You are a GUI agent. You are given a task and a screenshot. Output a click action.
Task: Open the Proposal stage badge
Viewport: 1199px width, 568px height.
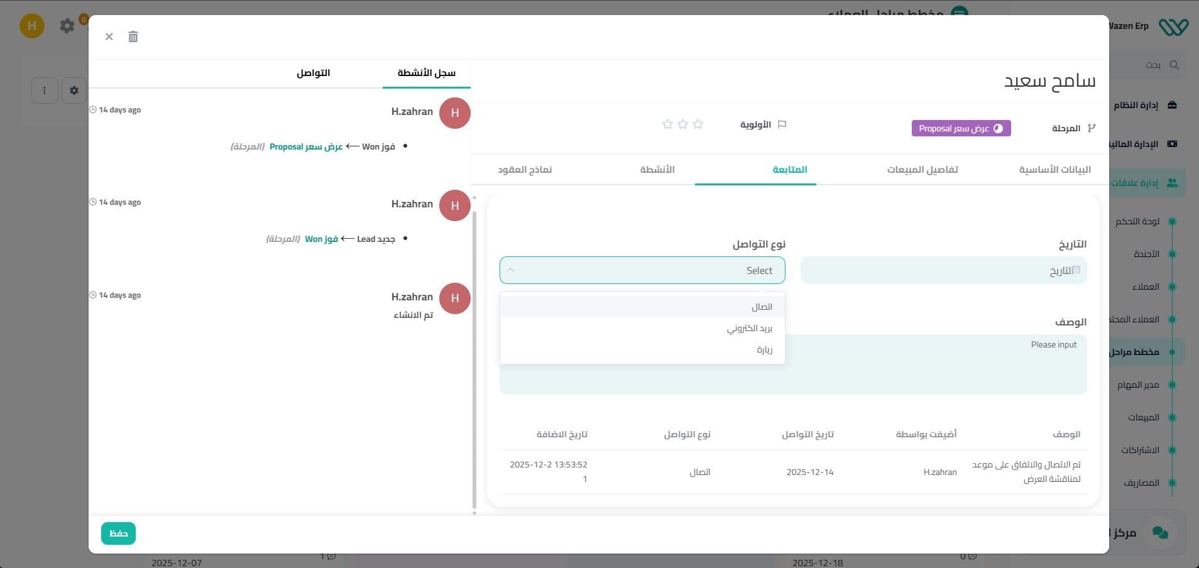click(x=961, y=129)
